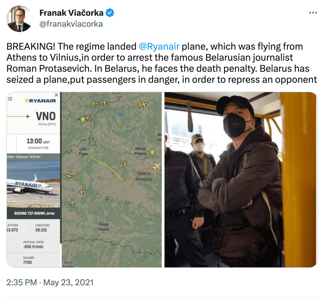
Task: Click the blue verified badge
Action: pyautogui.click(x=110, y=13)
